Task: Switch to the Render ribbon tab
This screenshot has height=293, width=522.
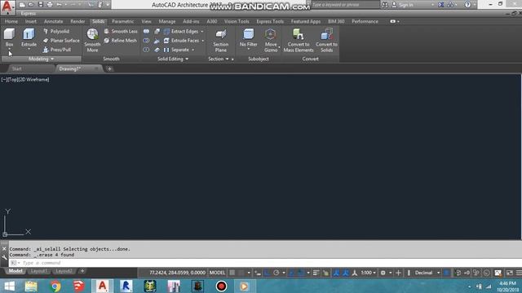Action: click(77, 21)
